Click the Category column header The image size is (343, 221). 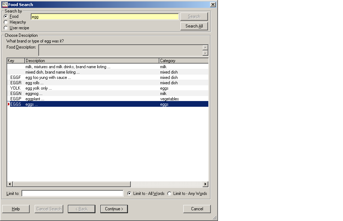coord(184,61)
